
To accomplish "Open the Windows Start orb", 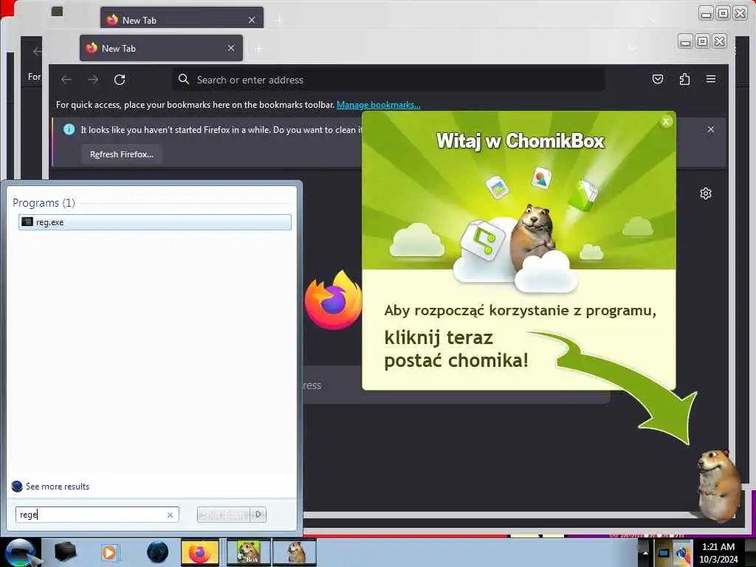I will point(20,552).
